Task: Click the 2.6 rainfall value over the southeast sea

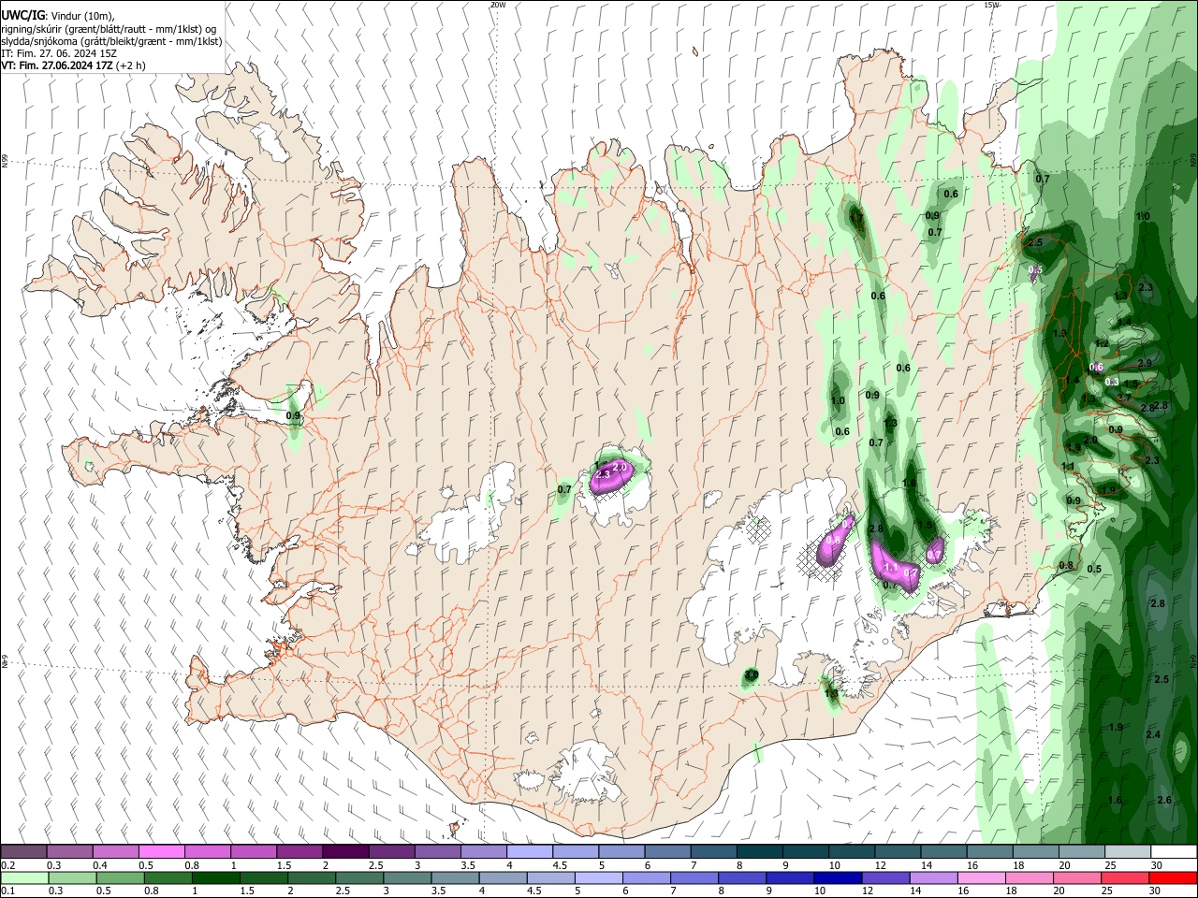Action: click(1164, 800)
